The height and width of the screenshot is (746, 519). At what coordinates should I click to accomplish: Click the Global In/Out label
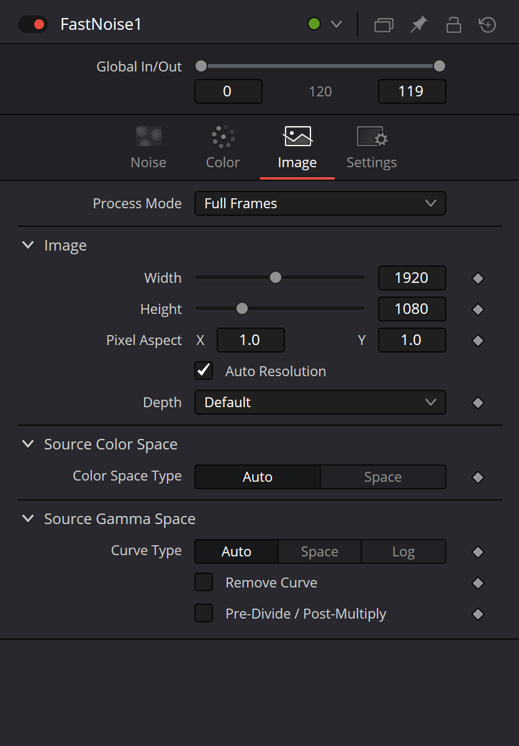(139, 67)
